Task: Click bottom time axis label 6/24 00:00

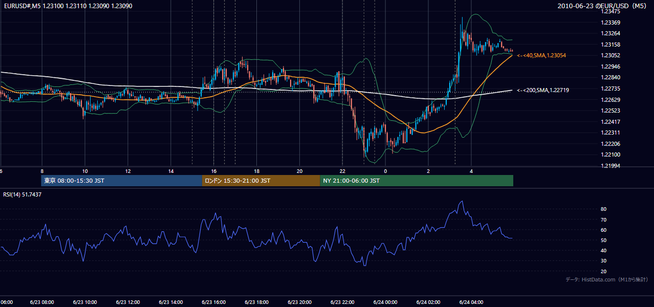Action: tap(385, 302)
